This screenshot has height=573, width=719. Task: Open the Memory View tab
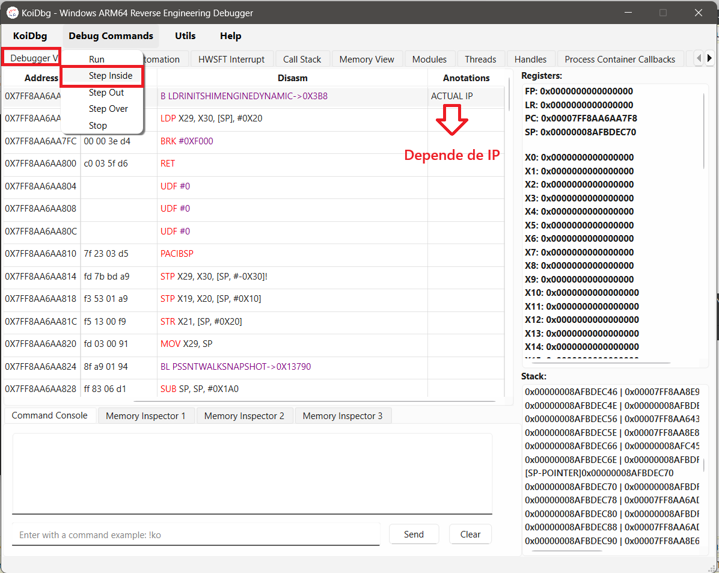(x=367, y=59)
